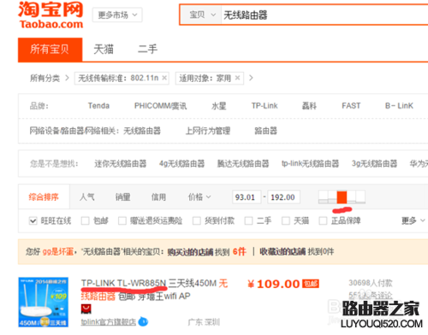
Task: Sort results by 信用
Action: tap(158, 197)
